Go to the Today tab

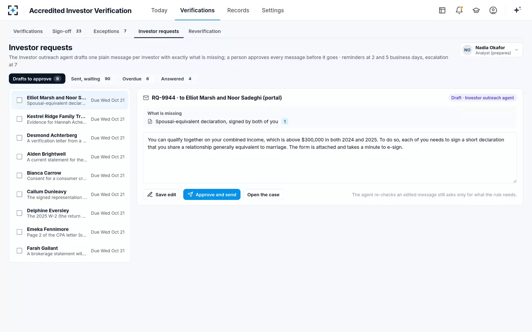[159, 10]
